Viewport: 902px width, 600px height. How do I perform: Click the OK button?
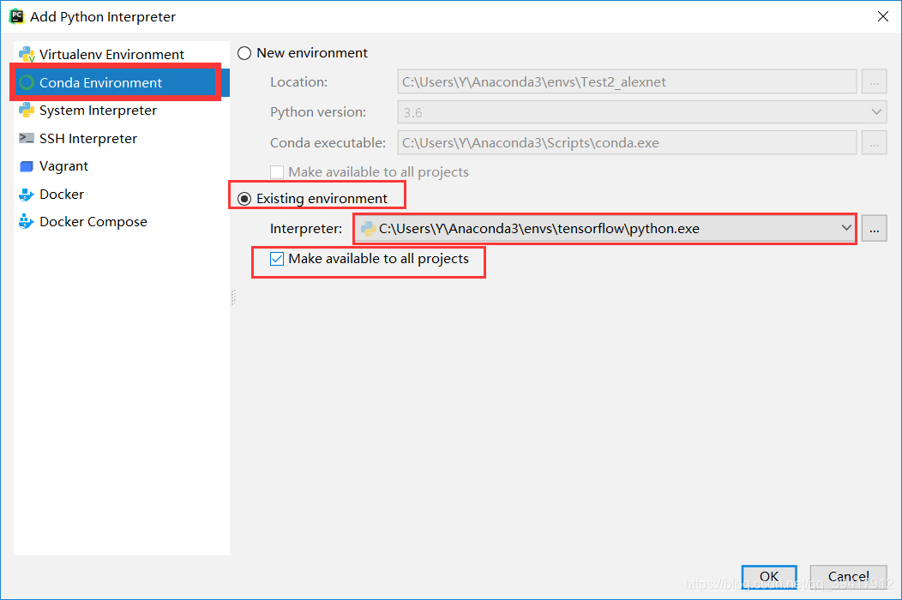click(x=768, y=576)
